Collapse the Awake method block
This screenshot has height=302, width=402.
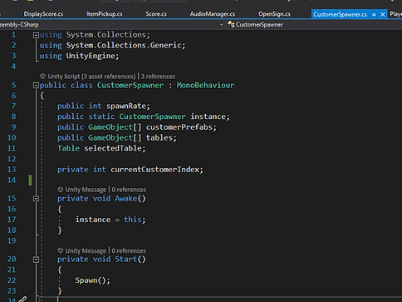coord(36,199)
